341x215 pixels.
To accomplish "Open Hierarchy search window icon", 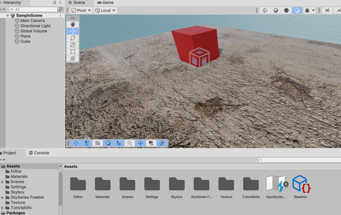I will 60,9.
